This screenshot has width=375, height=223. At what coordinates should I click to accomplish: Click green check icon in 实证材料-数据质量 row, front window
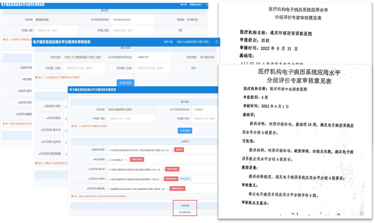point(168,189)
